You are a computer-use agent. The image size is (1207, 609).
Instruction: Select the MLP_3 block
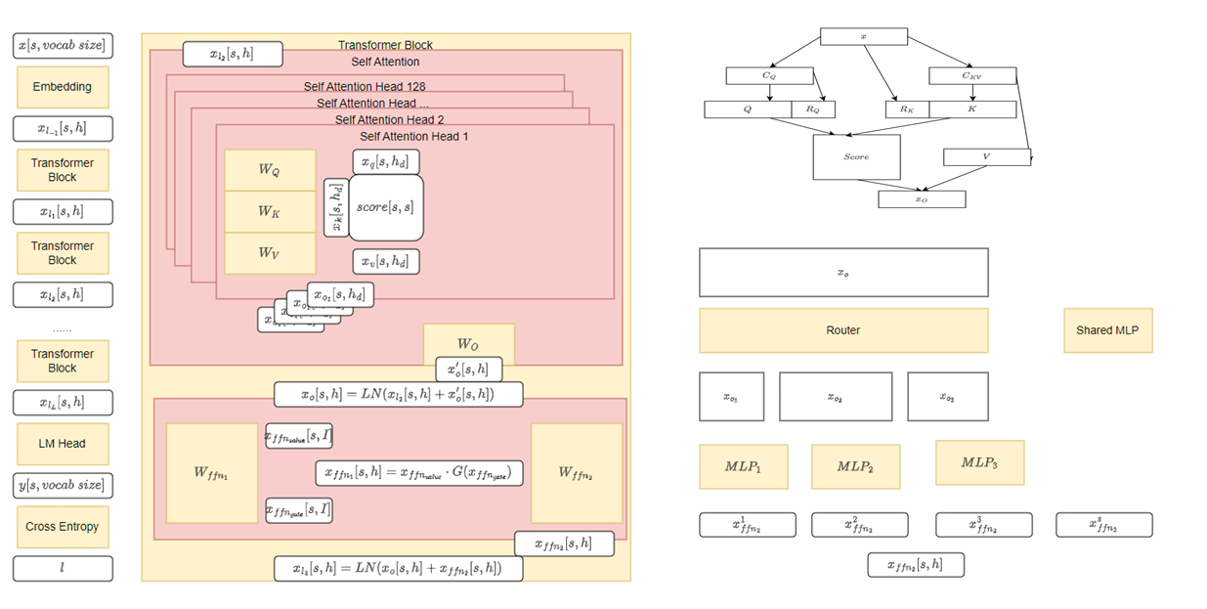click(x=980, y=462)
